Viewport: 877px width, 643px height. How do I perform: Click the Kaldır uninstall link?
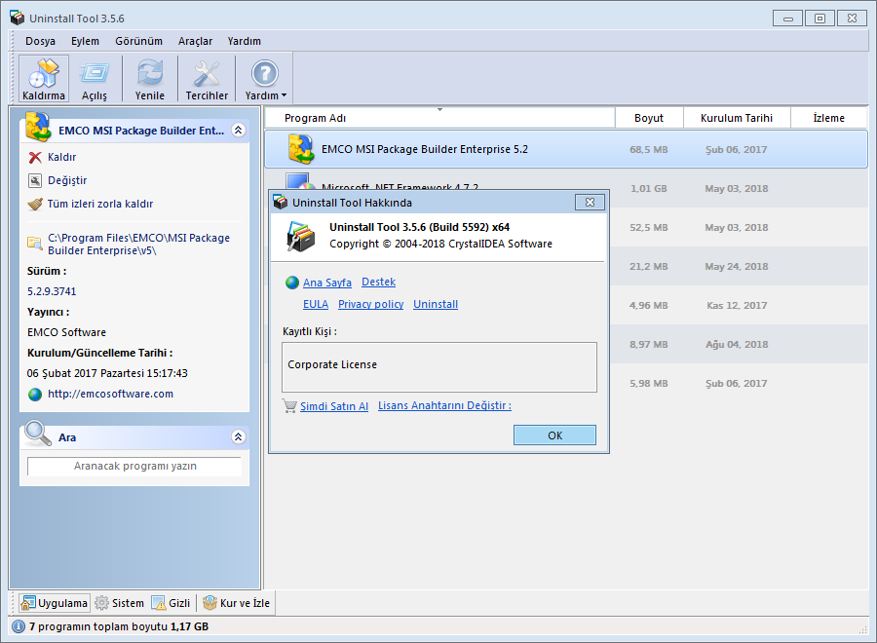pyautogui.click(x=61, y=157)
